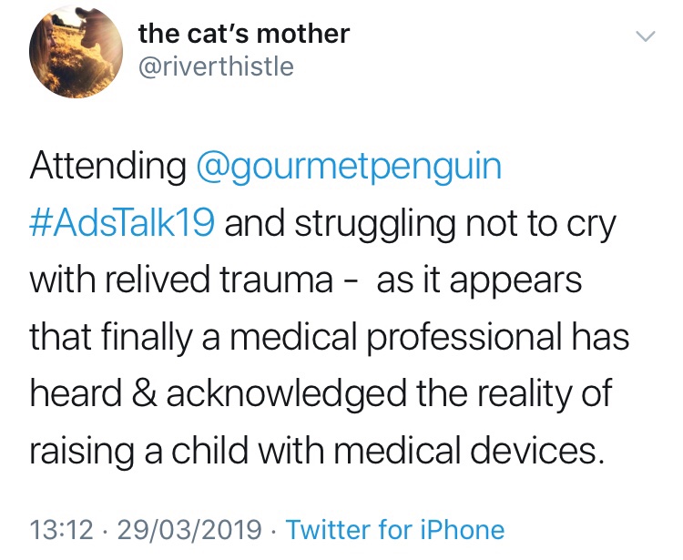The width and height of the screenshot is (683, 560).
Task: Open the tweet options chevron menu
Action: [x=645, y=37]
